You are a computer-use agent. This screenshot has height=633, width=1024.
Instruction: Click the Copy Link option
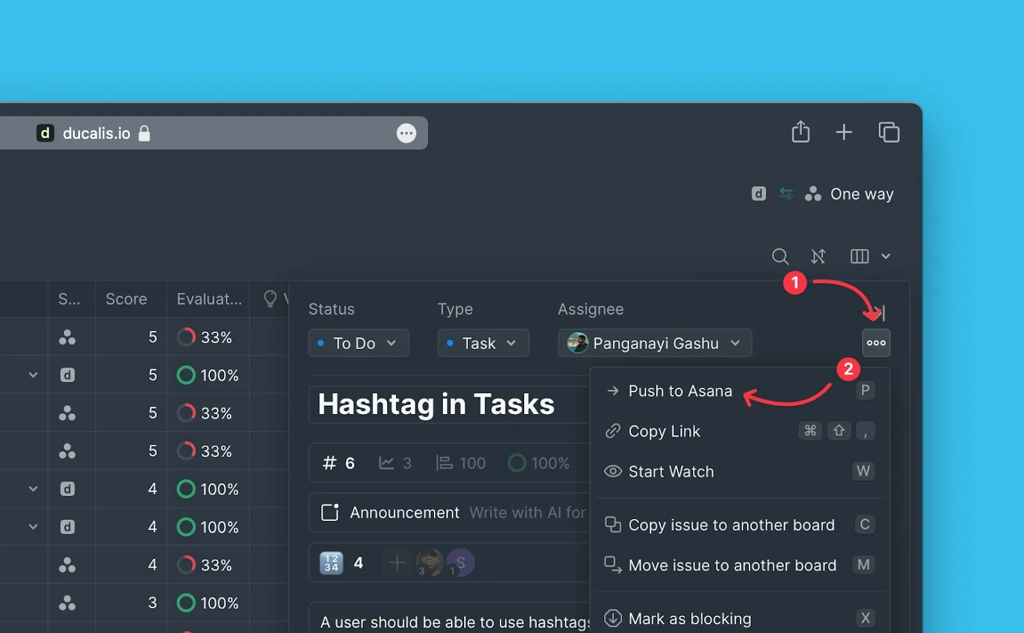pos(664,431)
